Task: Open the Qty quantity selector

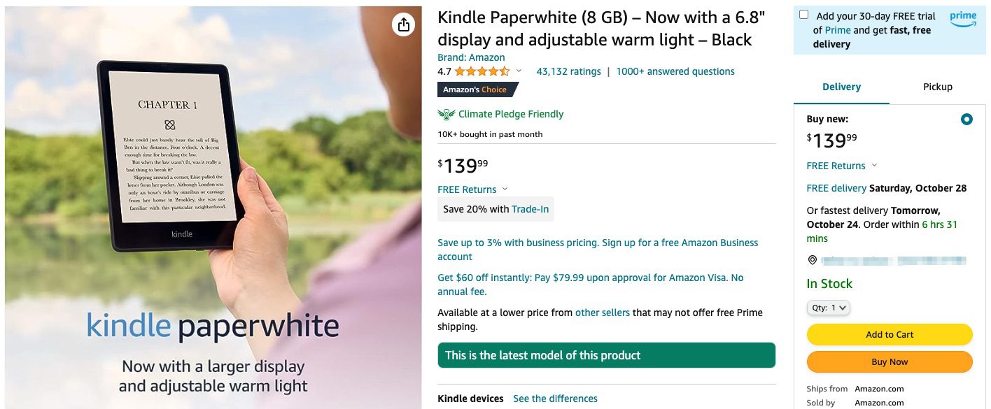Action: tap(828, 308)
